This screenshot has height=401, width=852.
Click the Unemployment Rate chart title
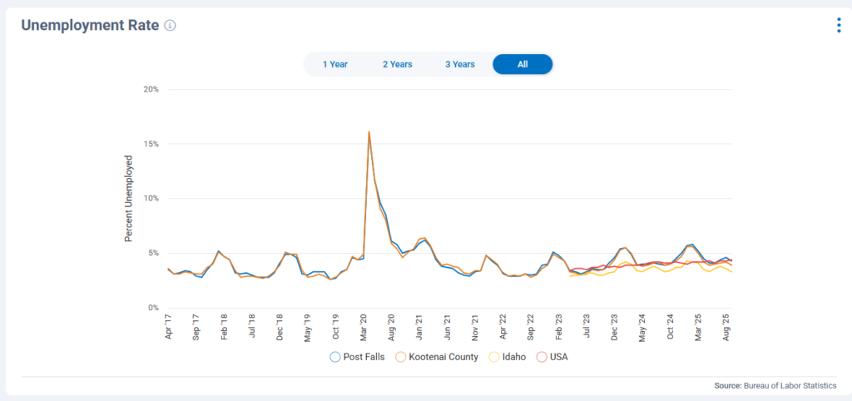click(x=89, y=26)
